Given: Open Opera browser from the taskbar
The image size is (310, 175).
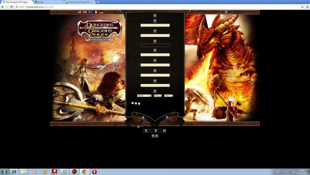Looking at the screenshot, I should pos(94,171).
